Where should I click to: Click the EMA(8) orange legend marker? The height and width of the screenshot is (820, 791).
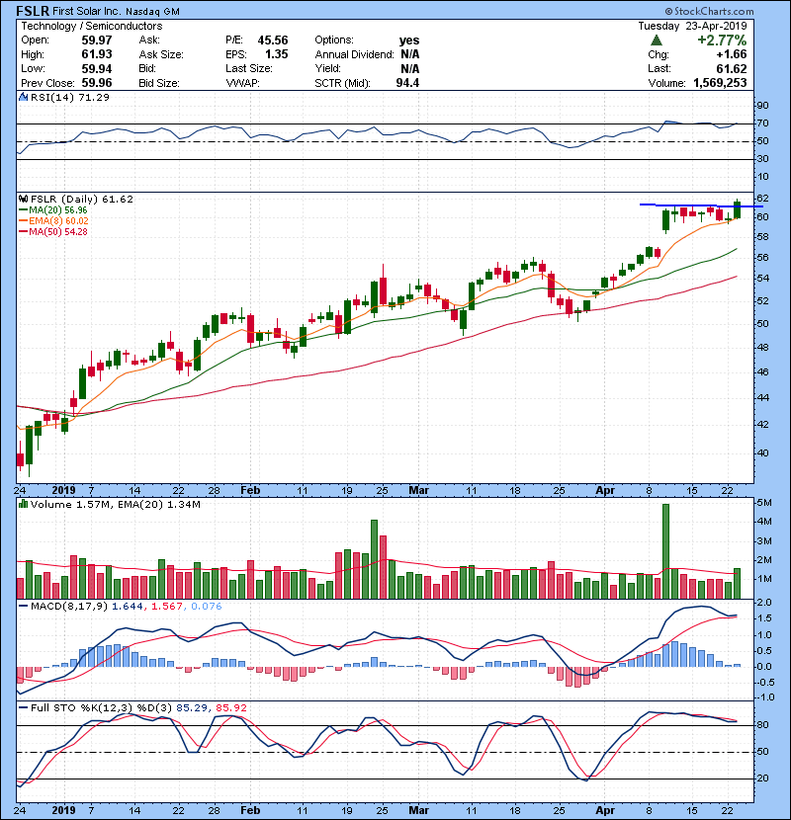[23, 221]
